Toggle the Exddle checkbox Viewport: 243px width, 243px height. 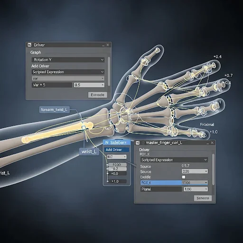pyautogui.click(x=184, y=177)
